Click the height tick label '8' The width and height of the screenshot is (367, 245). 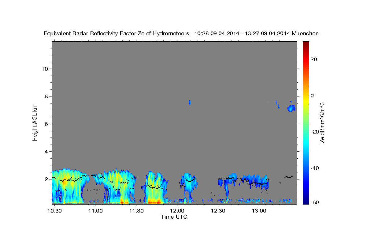coord(46,96)
